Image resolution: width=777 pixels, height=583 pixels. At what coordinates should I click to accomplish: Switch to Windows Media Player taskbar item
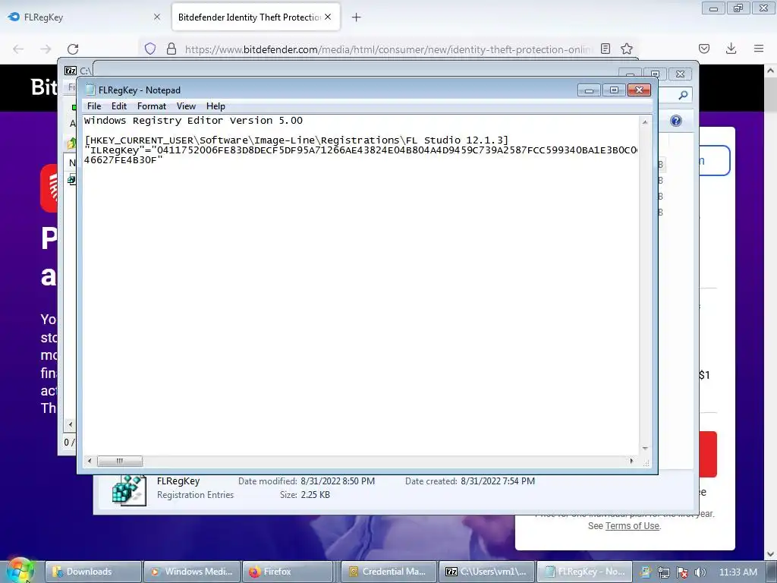192,572
